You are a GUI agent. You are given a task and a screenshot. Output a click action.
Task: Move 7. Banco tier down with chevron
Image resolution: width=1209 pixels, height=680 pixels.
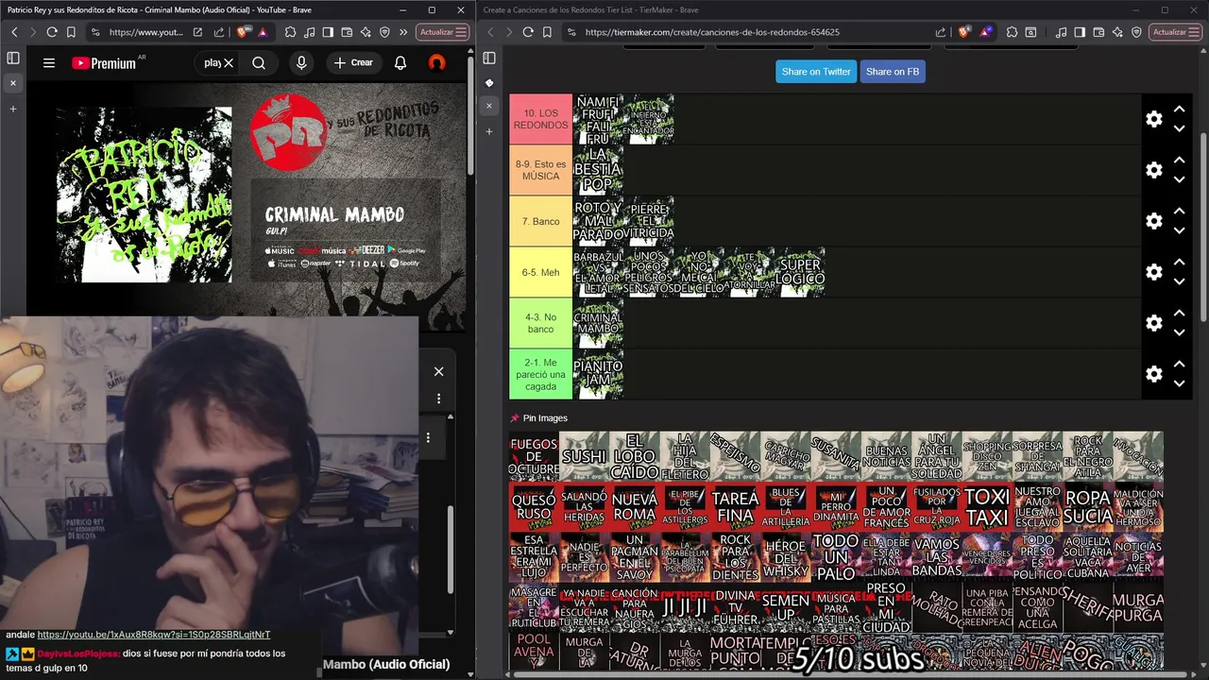point(1179,230)
